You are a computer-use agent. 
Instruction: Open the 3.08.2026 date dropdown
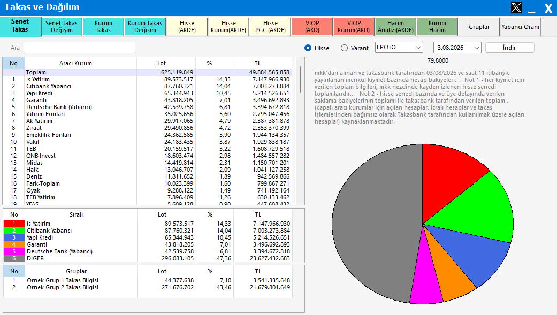[x=457, y=48]
